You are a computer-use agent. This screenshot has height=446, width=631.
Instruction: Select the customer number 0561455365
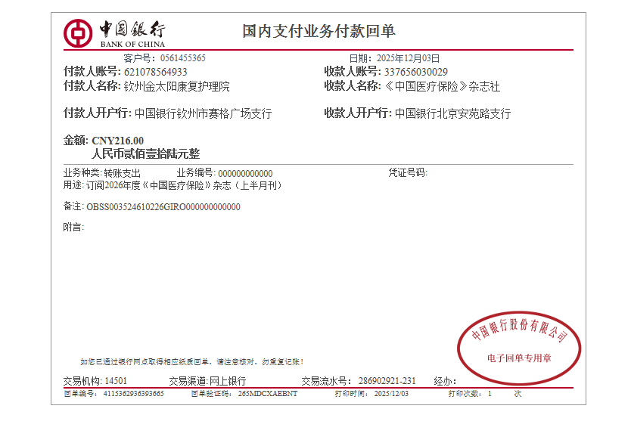[183, 58]
